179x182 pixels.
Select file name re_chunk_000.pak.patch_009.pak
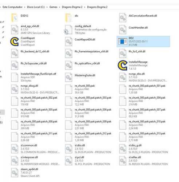tap(93, 122)
